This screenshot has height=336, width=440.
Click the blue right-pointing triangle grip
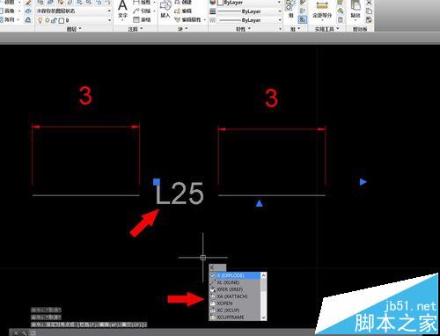coord(363,182)
